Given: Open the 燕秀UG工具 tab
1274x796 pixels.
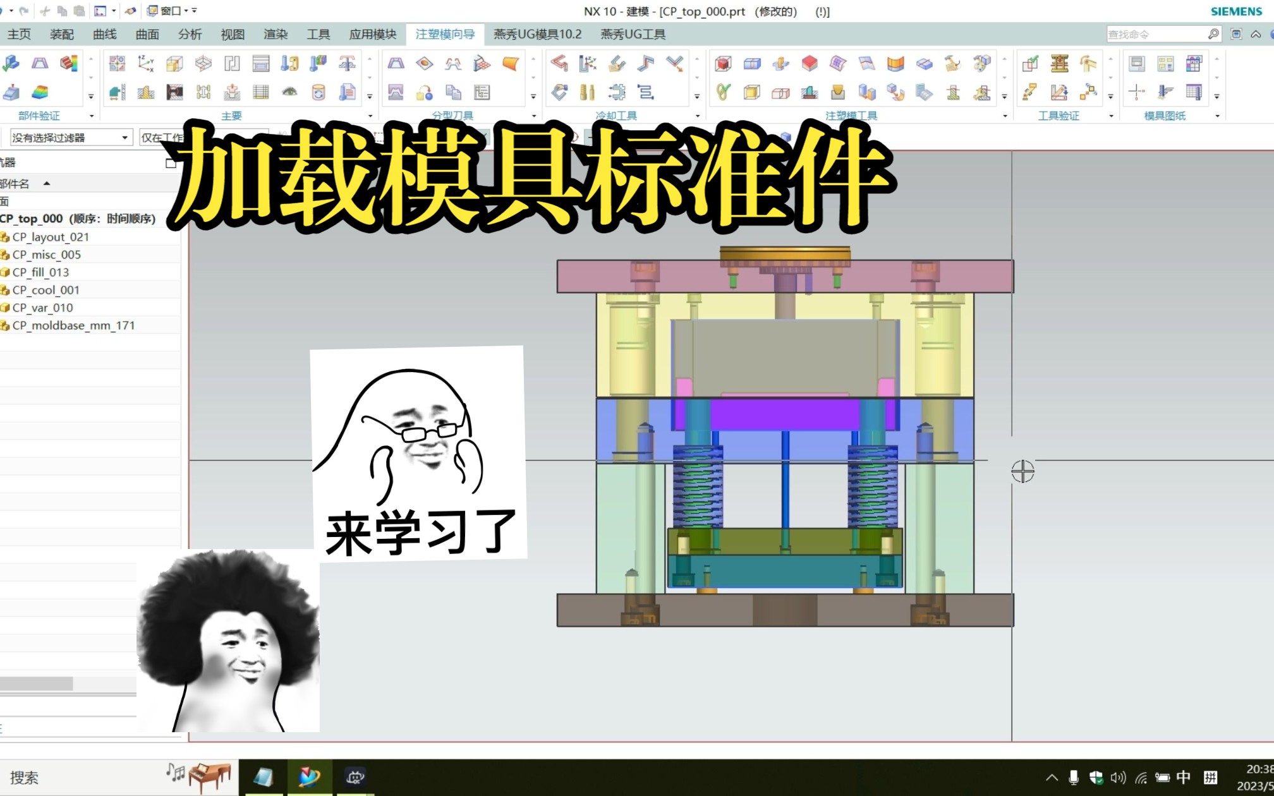Looking at the screenshot, I should (633, 34).
